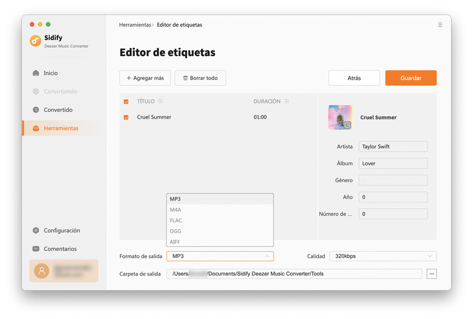Click the Agregar más button

(145, 78)
